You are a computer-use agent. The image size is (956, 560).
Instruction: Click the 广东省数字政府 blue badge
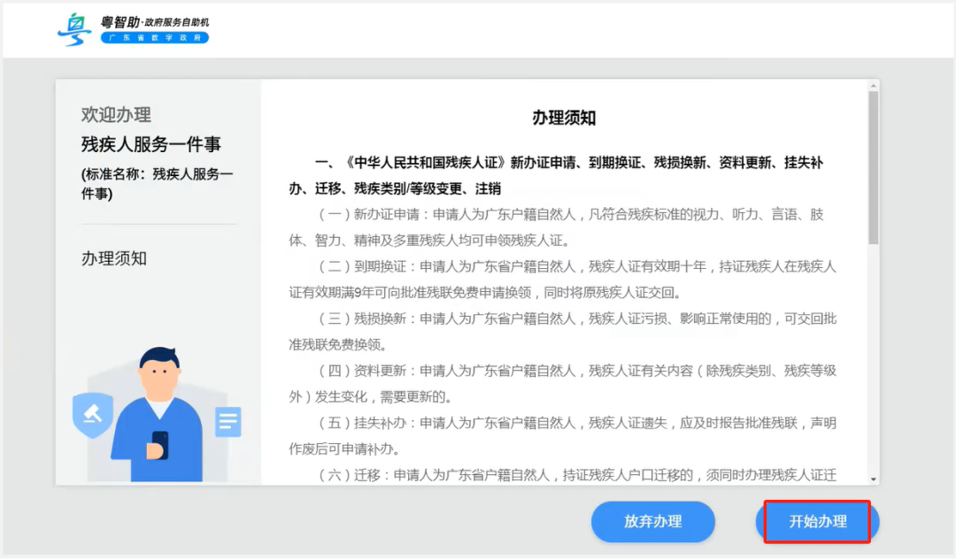[x=154, y=38]
